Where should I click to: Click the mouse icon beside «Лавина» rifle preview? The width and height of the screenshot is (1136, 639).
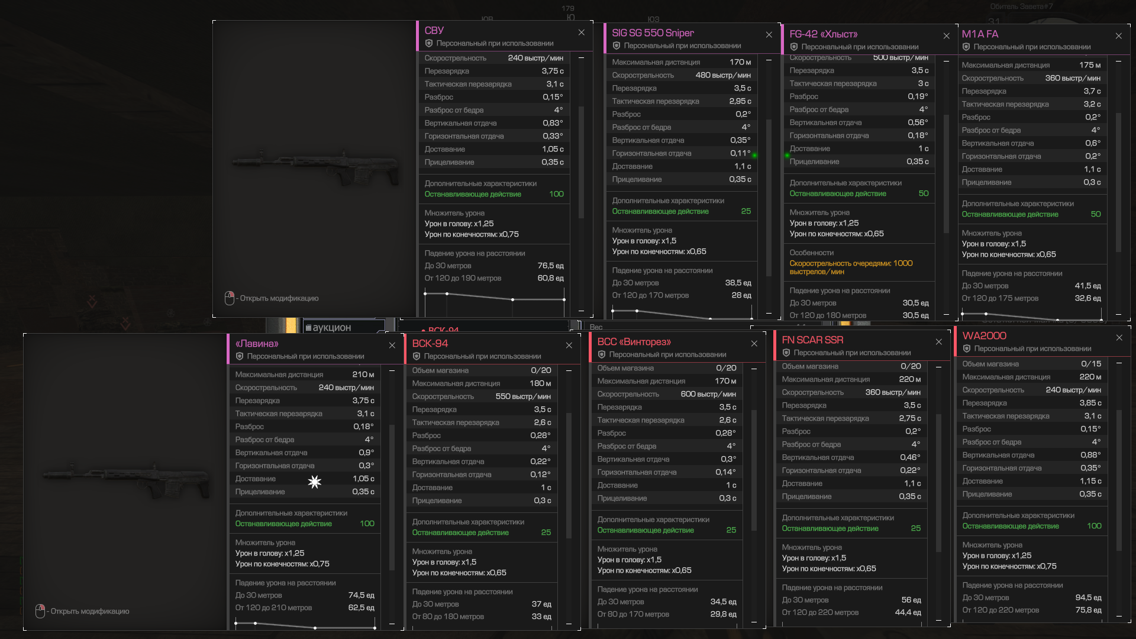point(40,611)
